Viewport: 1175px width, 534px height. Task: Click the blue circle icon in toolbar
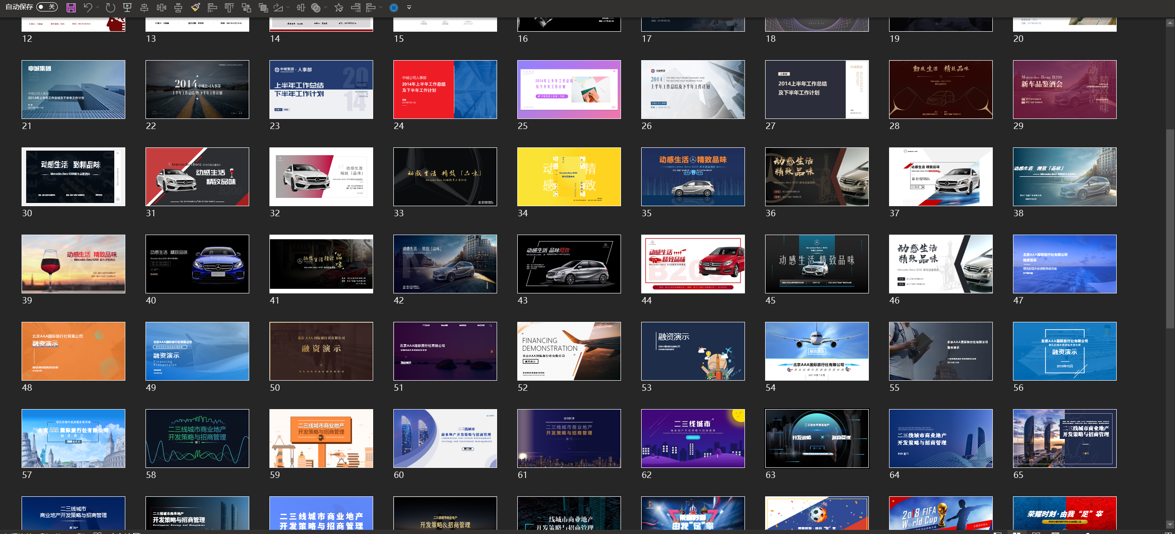coord(393,7)
